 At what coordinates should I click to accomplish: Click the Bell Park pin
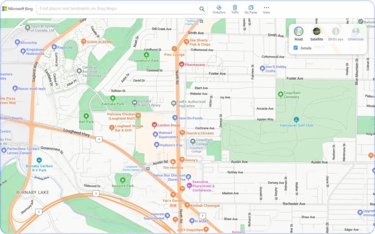86,116
